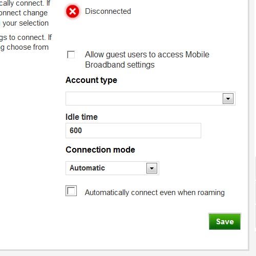Click the Connection mode heading

pyautogui.click(x=100, y=150)
